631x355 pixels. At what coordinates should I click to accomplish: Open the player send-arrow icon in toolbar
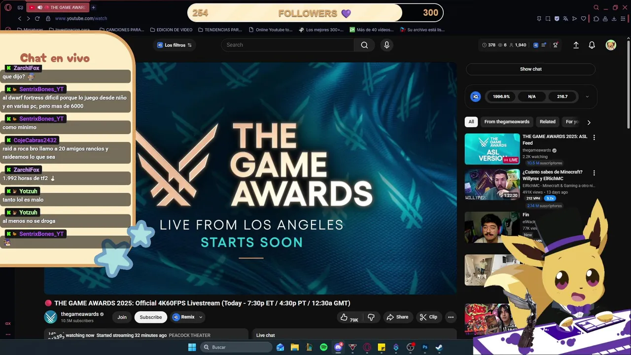tap(574, 19)
